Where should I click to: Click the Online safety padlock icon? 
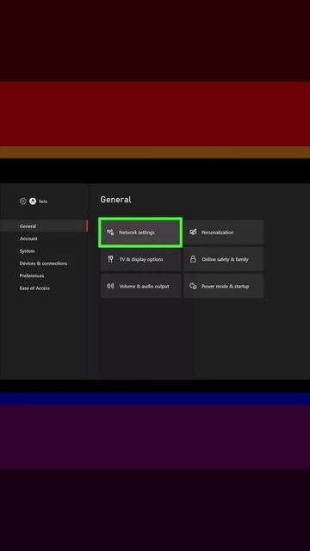(193, 259)
